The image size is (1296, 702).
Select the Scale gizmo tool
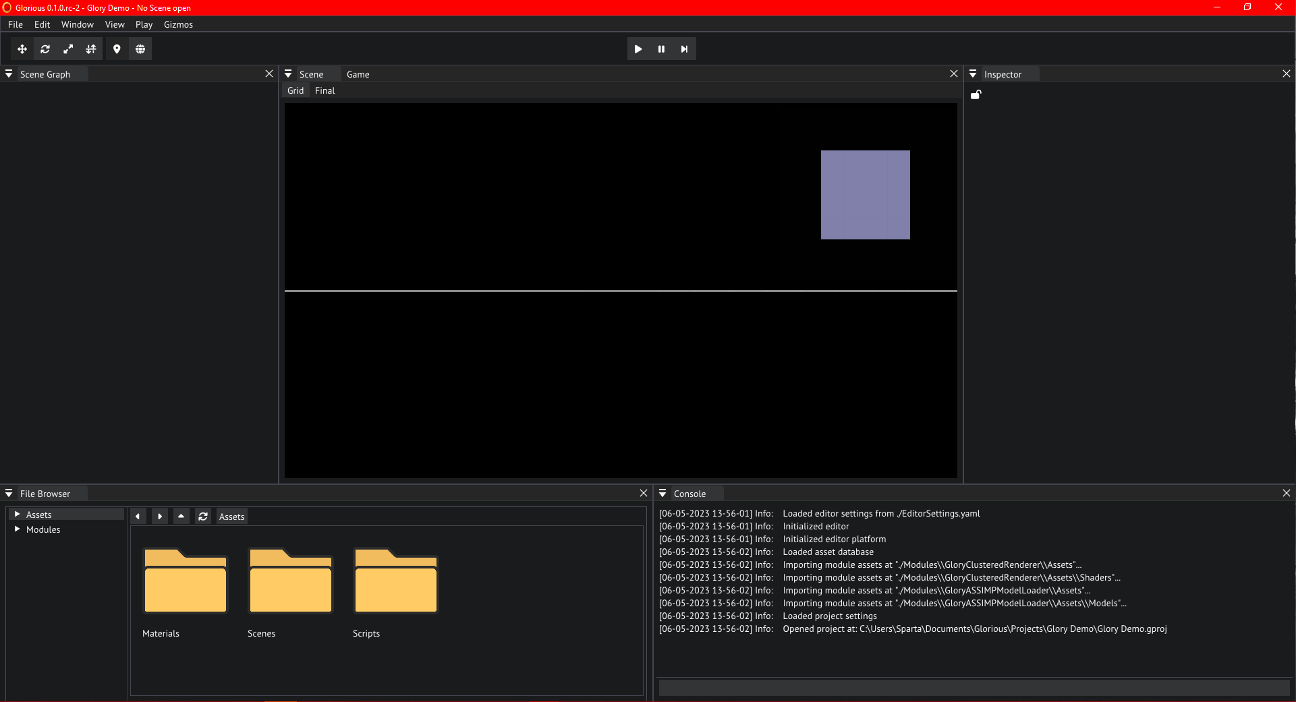[x=68, y=49]
